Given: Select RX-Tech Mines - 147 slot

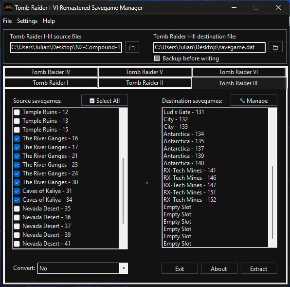Looking at the screenshot, I should 215,185.
